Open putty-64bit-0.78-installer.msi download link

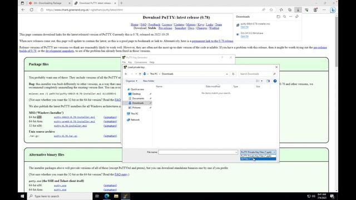click(x=75, y=117)
